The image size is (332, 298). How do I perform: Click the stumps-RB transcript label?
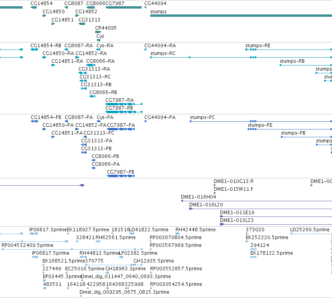point(292,61)
